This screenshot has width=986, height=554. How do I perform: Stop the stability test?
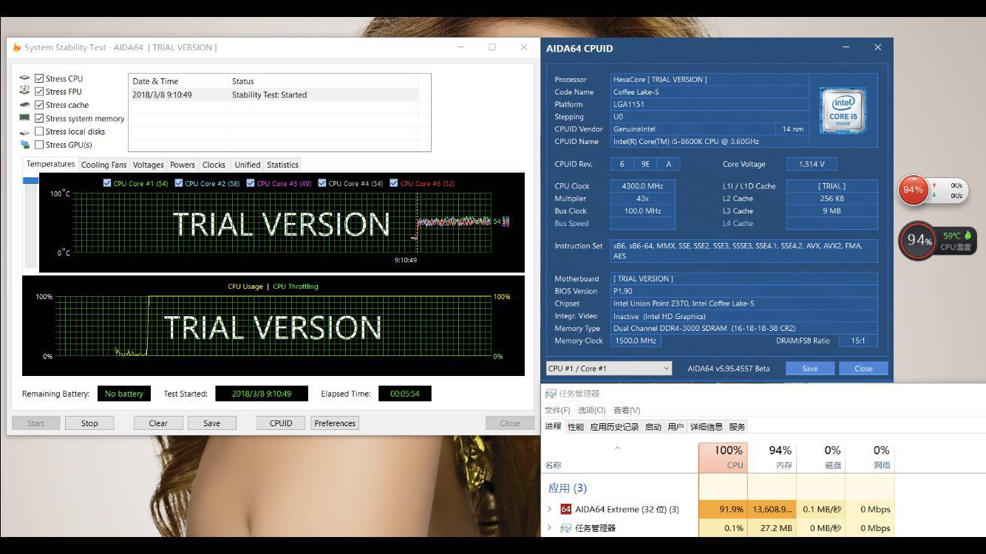pos(89,423)
